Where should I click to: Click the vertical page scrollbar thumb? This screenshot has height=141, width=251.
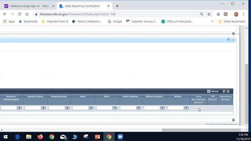(247, 94)
